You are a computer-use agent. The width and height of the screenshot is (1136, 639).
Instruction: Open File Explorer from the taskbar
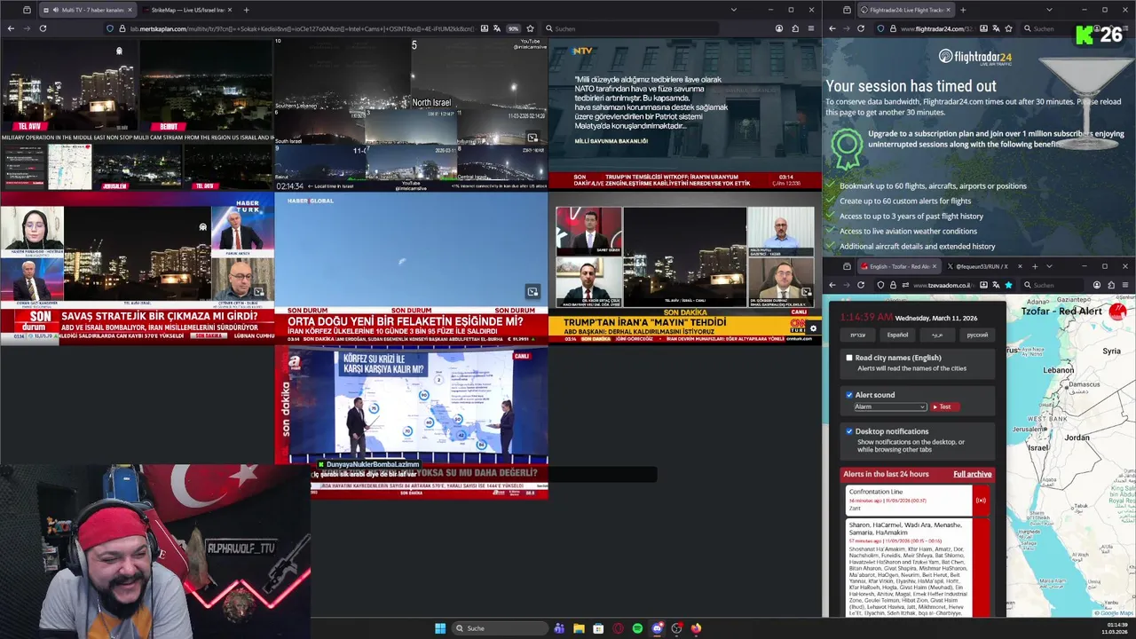(x=579, y=628)
